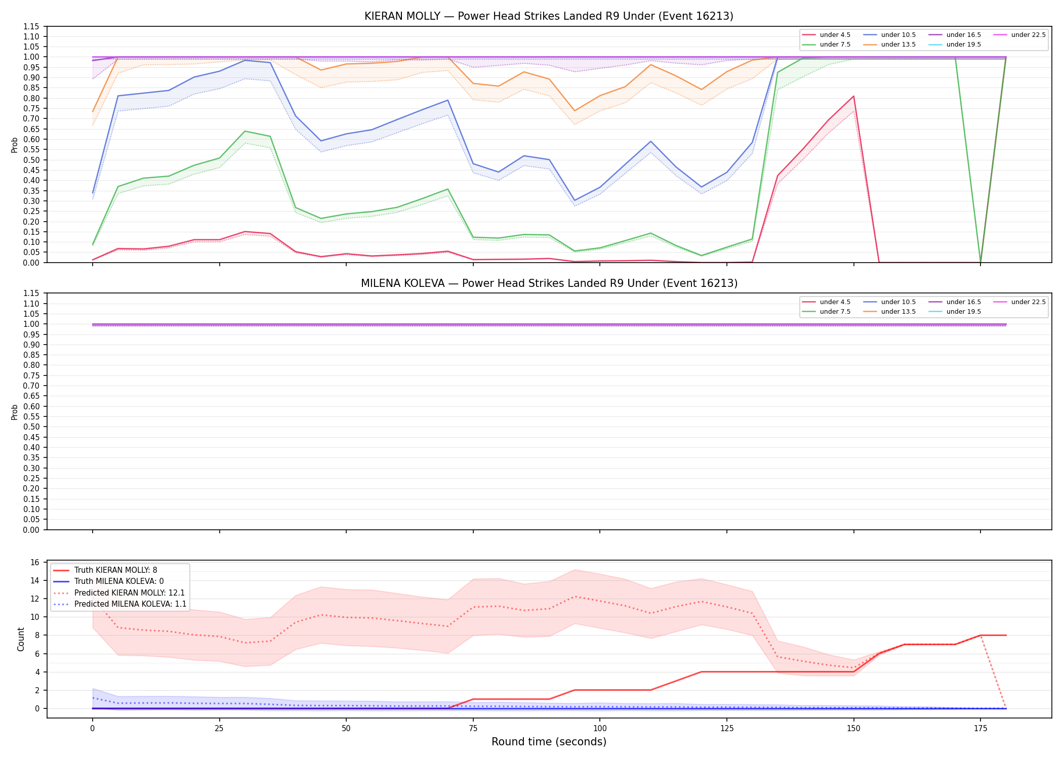
Task: Click 'Truth KIERAN MOLLY: 8' legend entry
Action: tap(105, 570)
